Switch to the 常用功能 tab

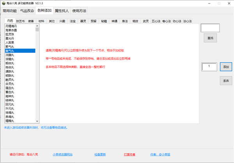point(10,11)
